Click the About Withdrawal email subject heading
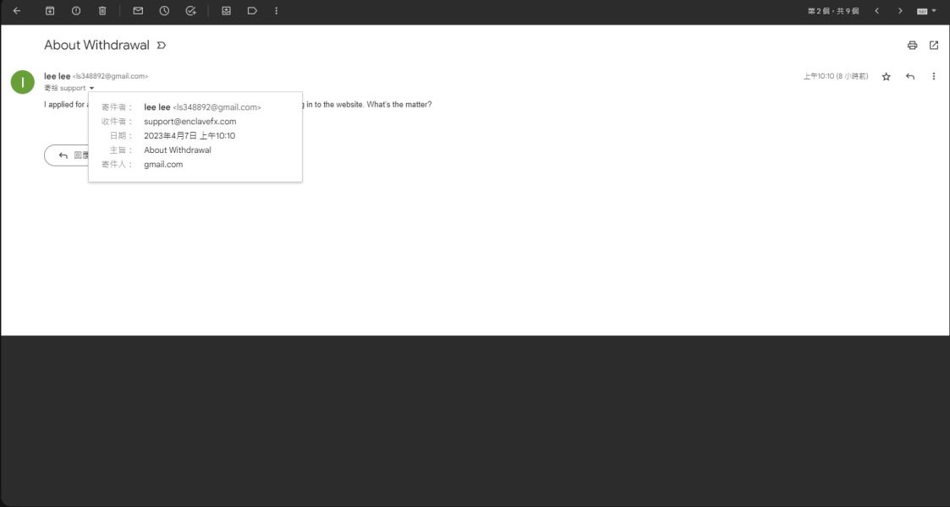 (x=97, y=46)
